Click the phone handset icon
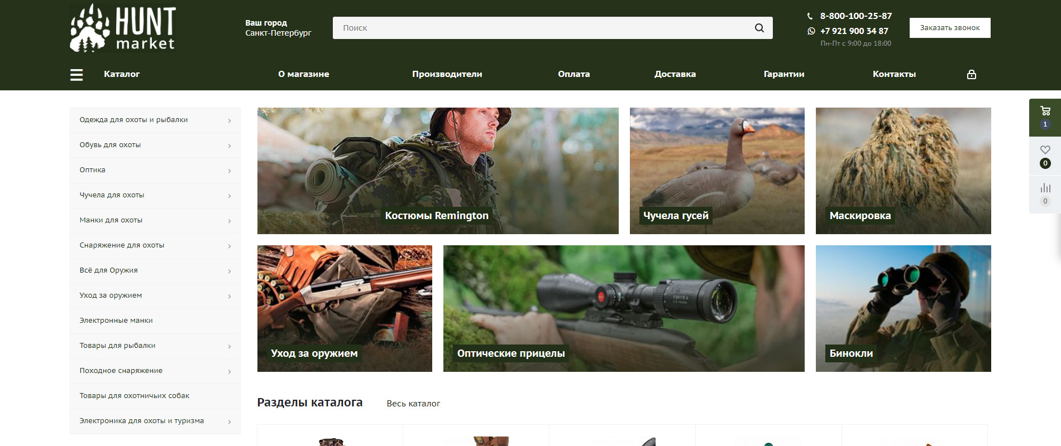 pos(810,16)
